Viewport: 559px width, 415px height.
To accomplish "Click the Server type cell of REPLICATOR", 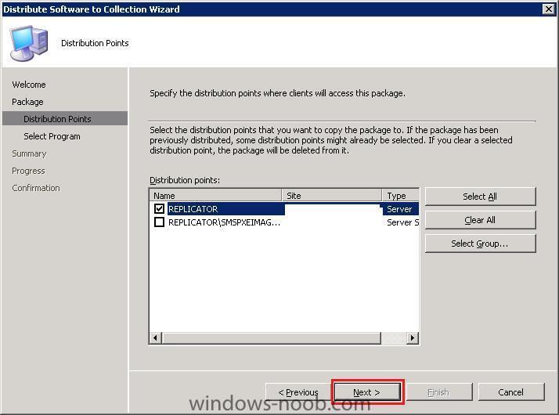I will (399, 209).
